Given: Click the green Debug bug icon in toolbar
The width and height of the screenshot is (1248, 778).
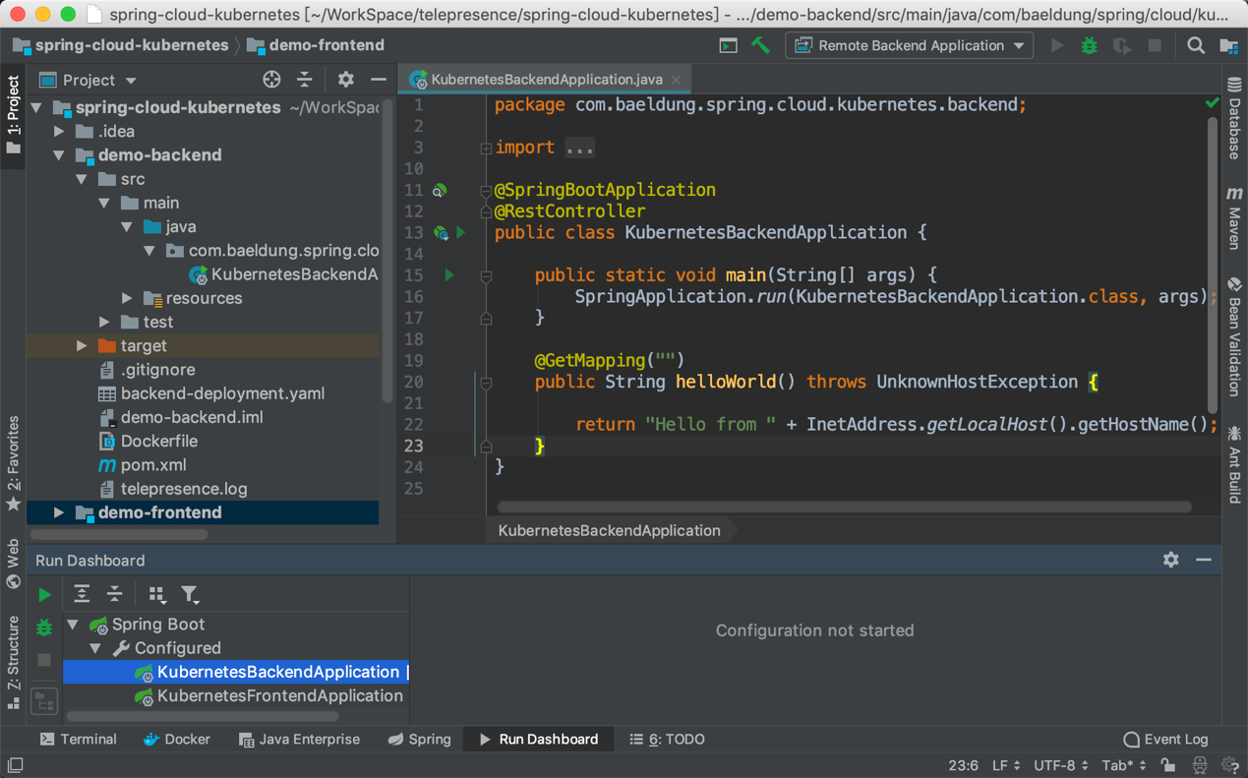Looking at the screenshot, I should (1089, 45).
